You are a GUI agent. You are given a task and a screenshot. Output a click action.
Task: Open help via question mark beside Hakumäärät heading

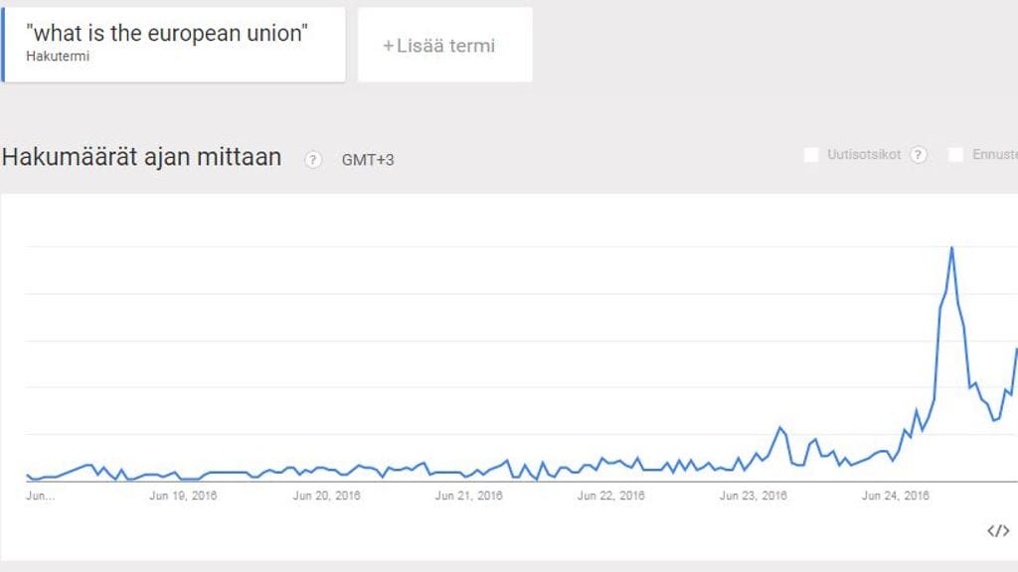click(x=312, y=160)
